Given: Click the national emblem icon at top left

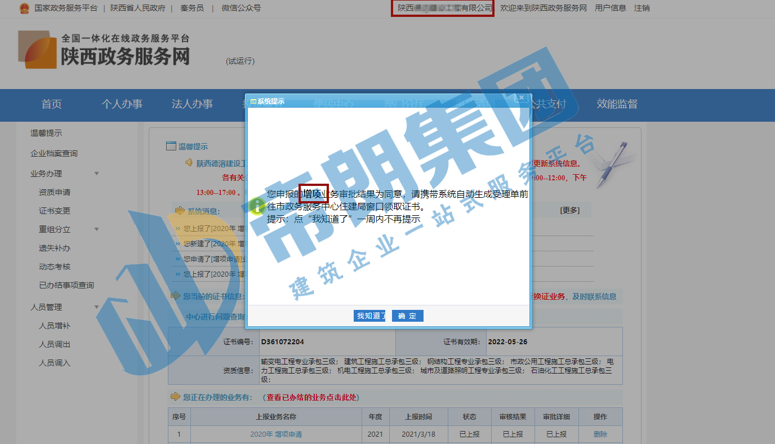Looking at the screenshot, I should point(24,8).
